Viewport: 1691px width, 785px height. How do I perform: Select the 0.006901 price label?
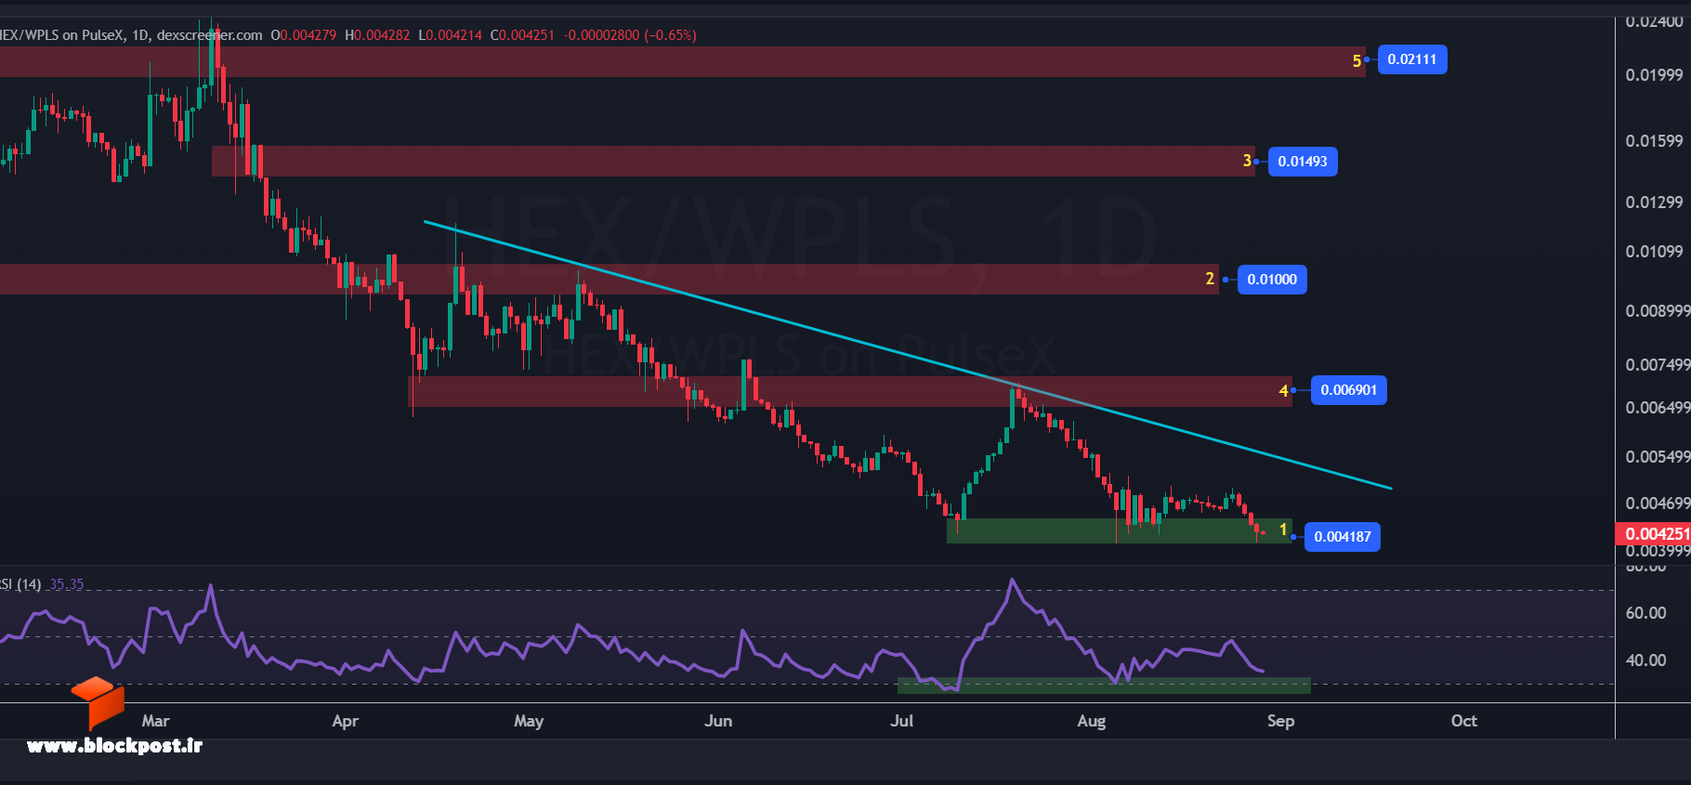click(1348, 390)
